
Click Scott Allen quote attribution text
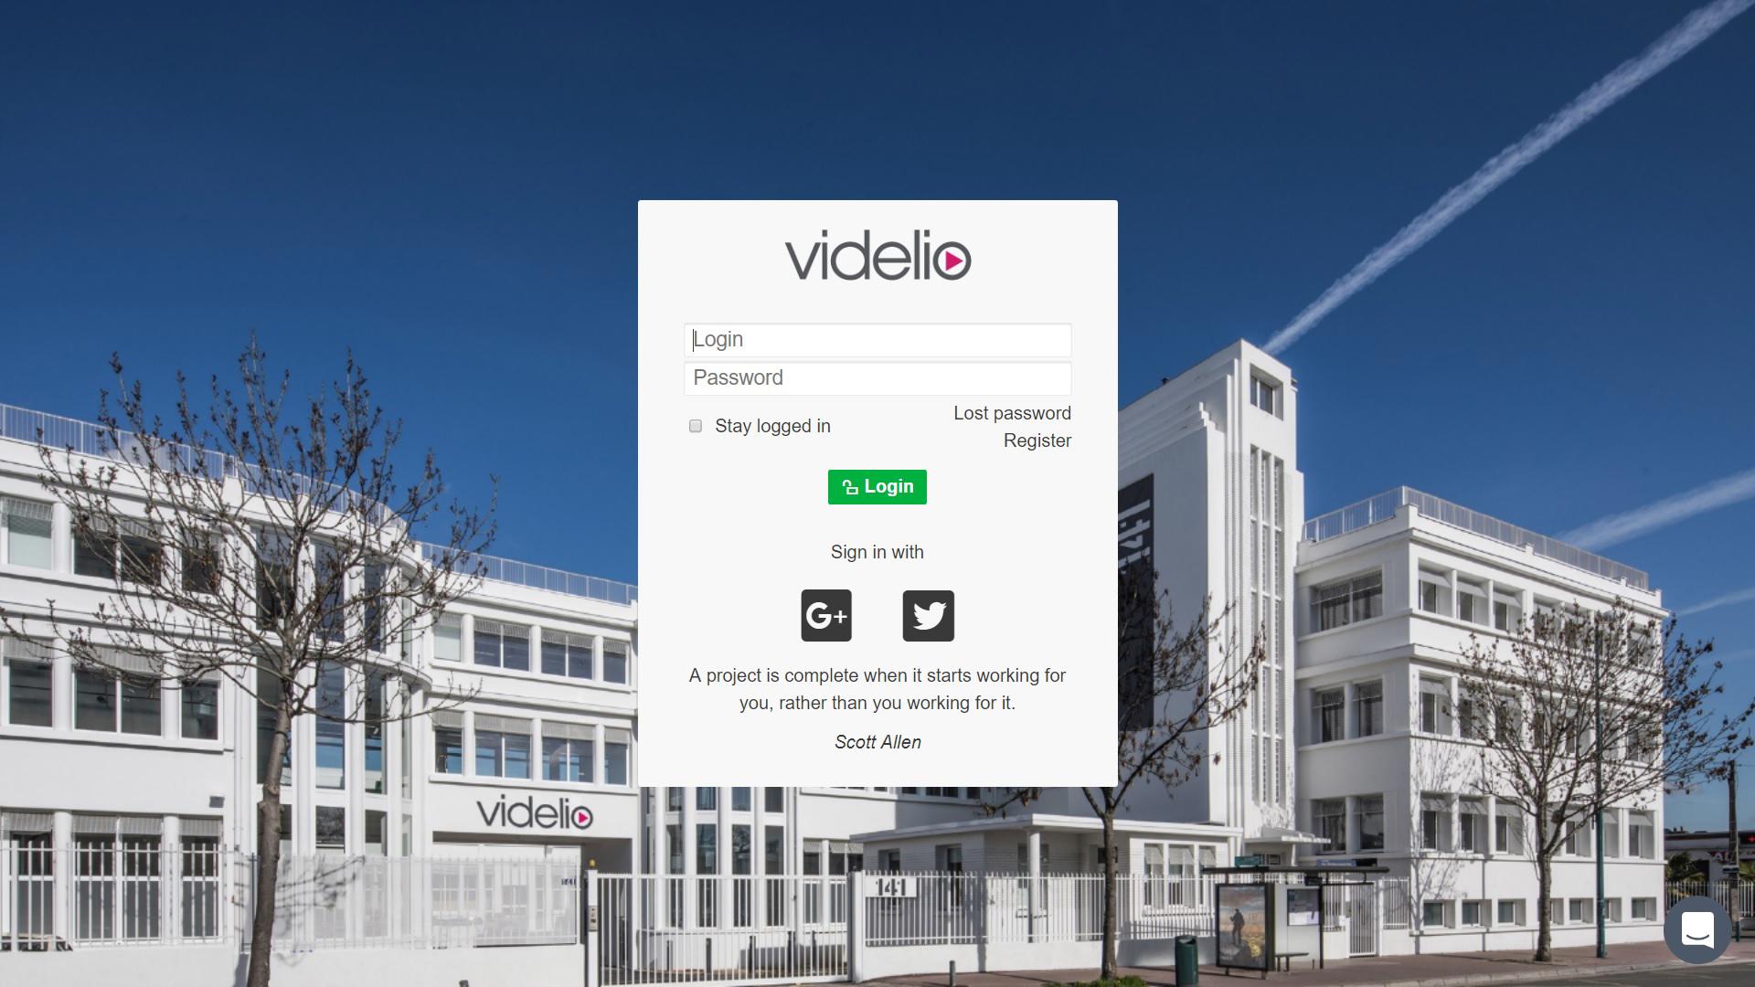877,741
